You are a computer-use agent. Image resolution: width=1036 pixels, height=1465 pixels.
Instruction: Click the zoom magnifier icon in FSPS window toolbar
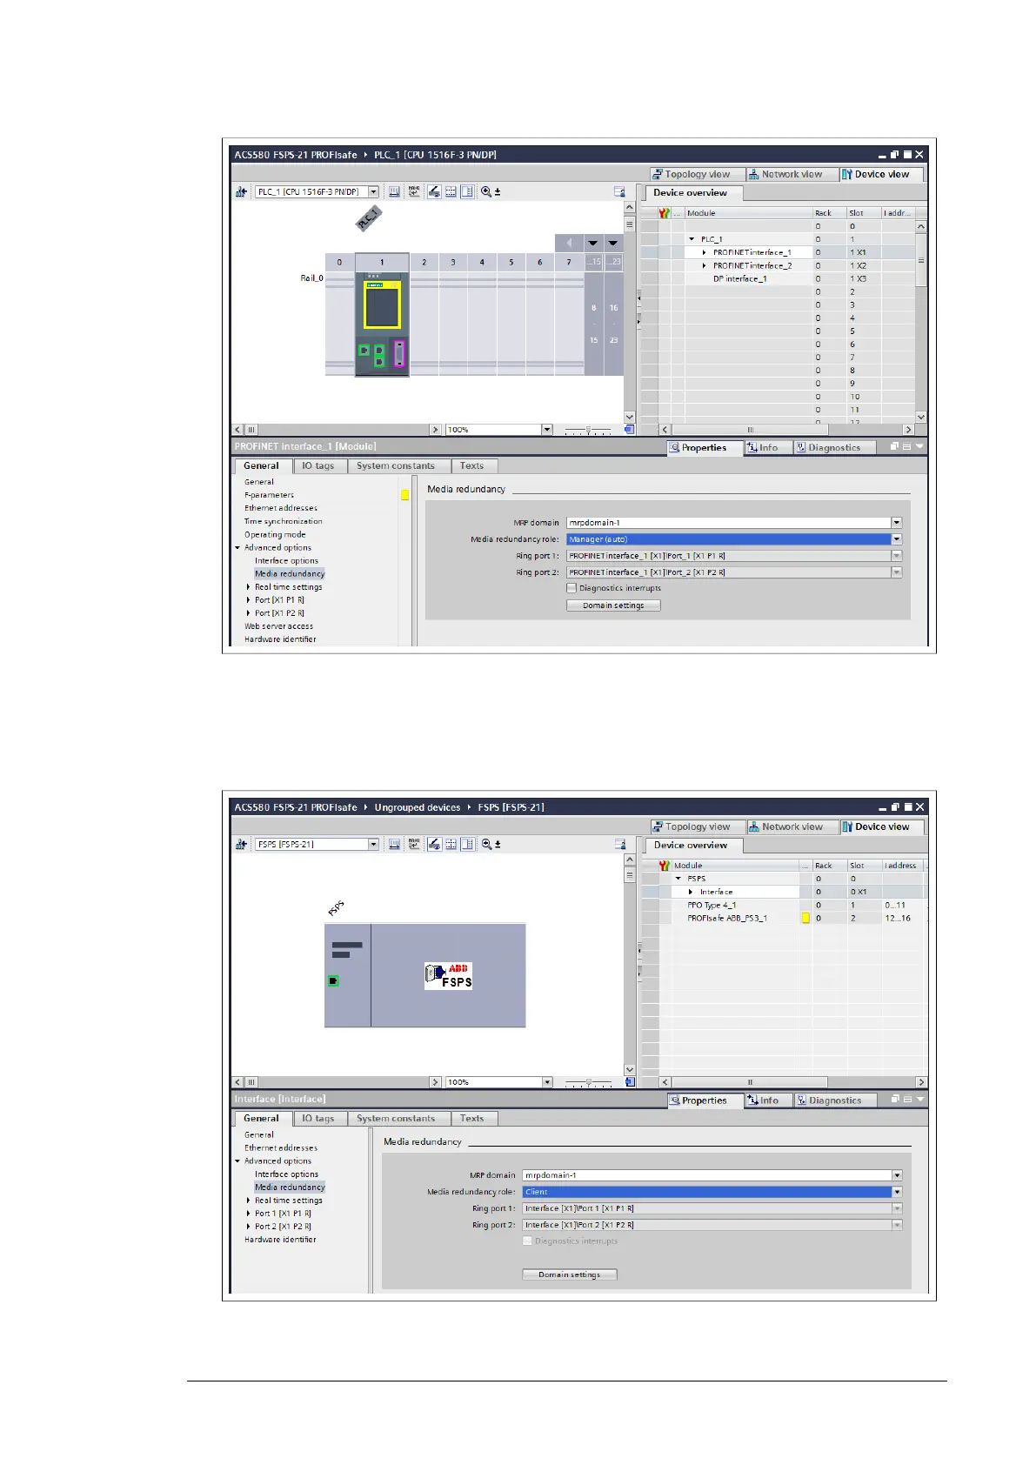coord(486,844)
